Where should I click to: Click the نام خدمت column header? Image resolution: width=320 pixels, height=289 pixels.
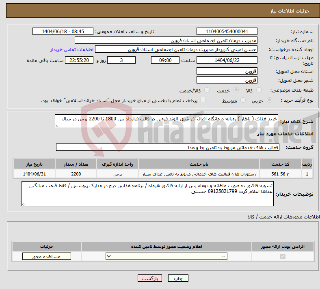pos(199,164)
